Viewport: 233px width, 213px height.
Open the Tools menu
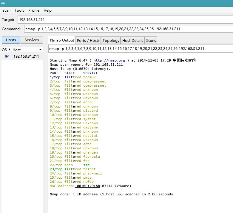19,10
